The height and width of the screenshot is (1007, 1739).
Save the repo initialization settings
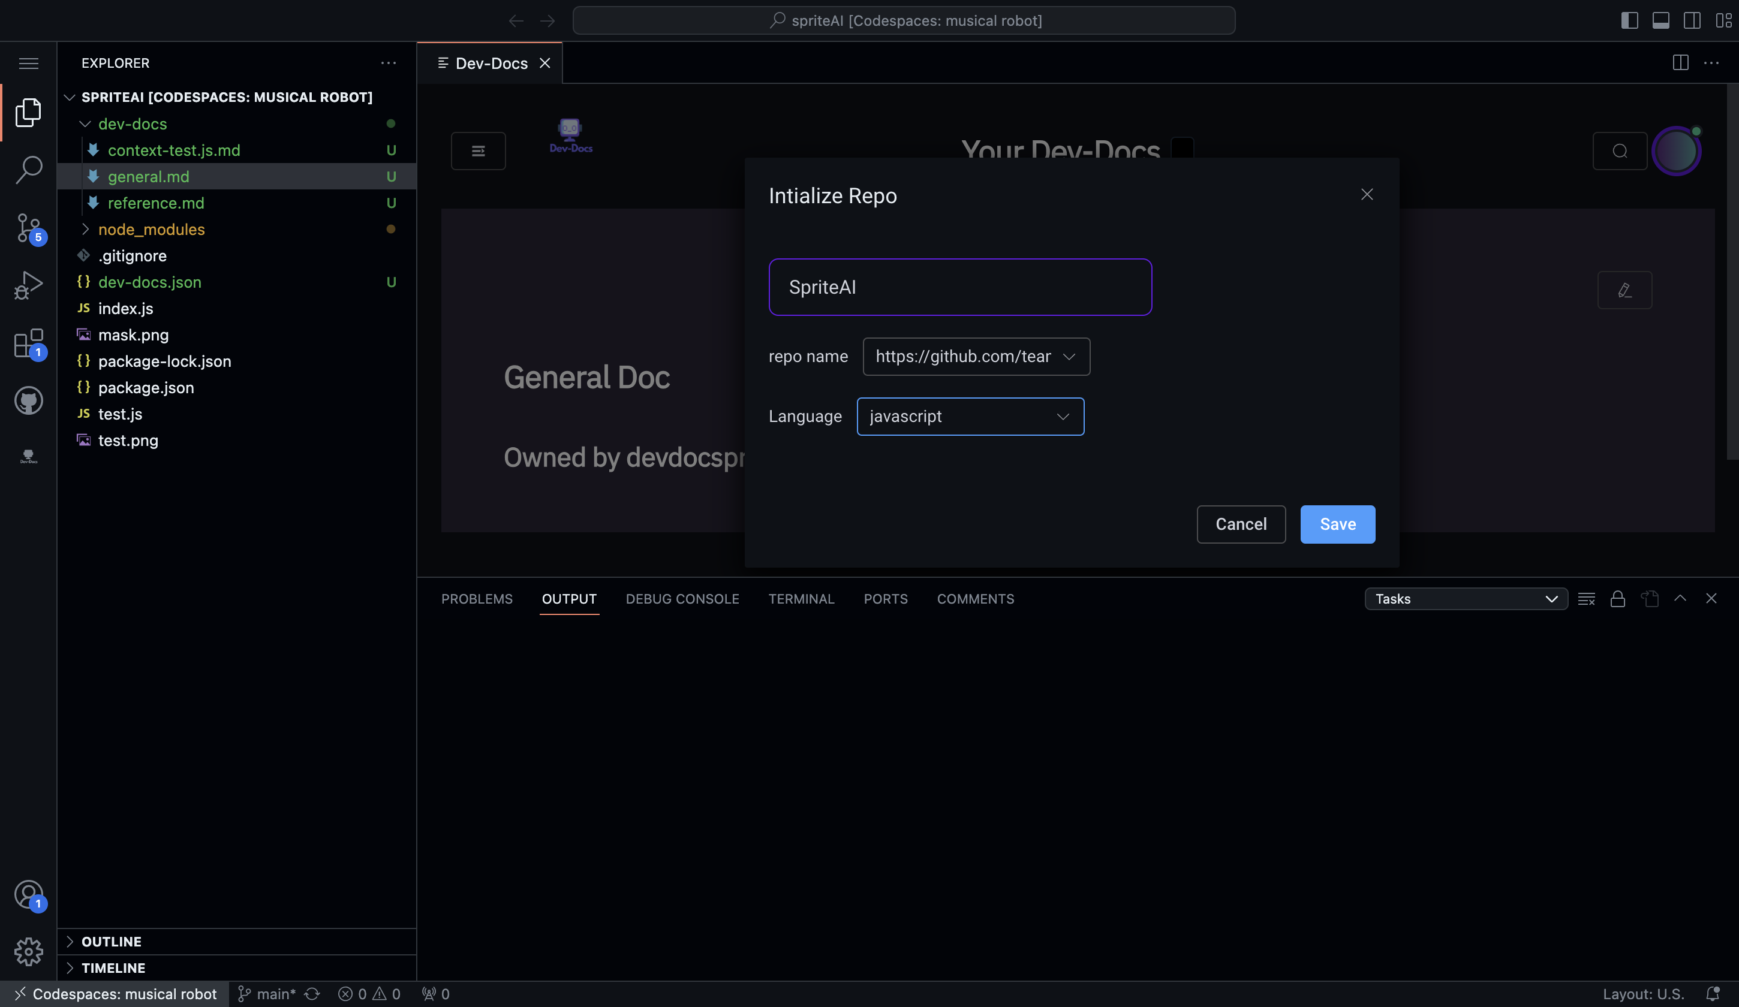click(1337, 524)
